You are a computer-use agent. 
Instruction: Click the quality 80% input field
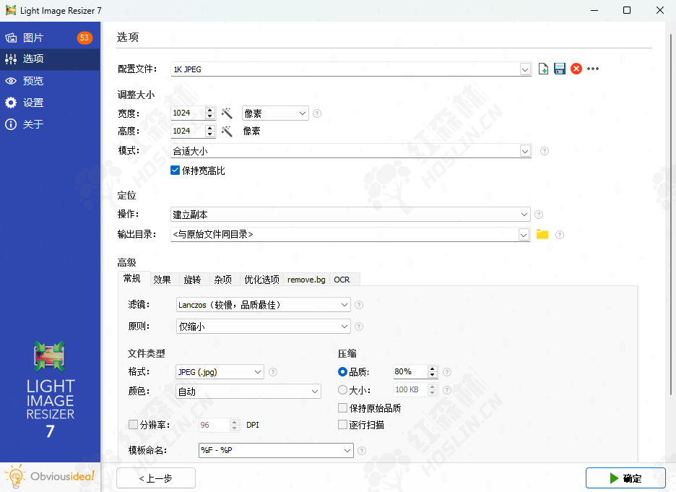[x=410, y=371]
